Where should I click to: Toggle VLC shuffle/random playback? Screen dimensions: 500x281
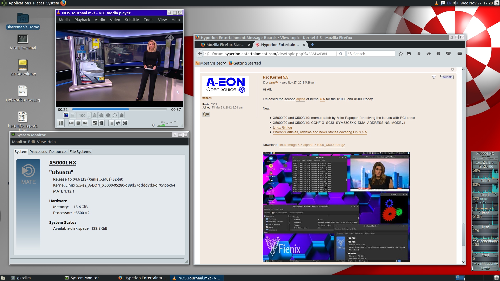tap(125, 123)
